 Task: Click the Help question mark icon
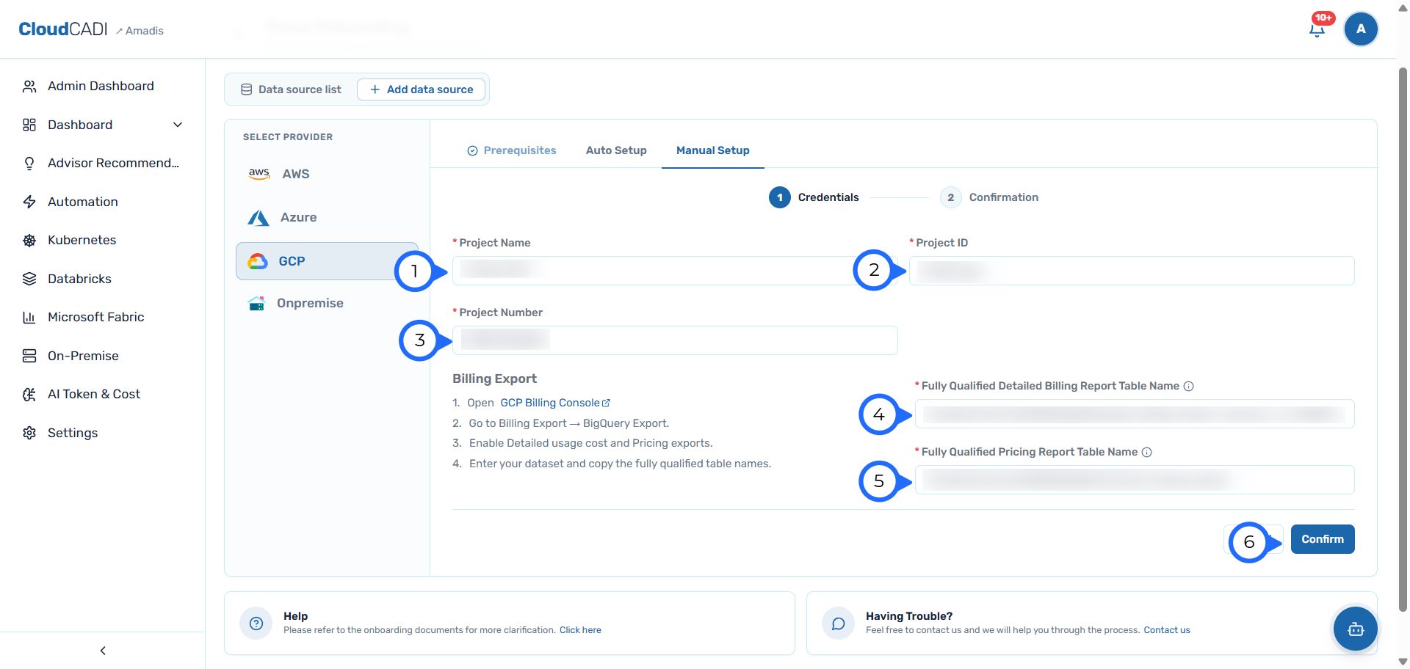click(x=256, y=624)
